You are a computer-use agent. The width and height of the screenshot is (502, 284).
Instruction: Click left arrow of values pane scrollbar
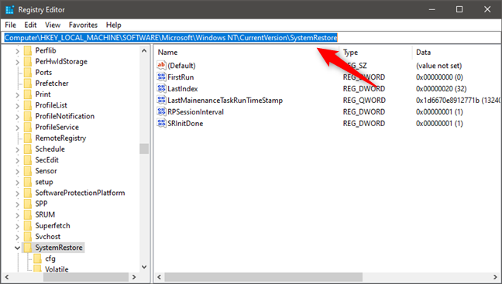[159, 277]
